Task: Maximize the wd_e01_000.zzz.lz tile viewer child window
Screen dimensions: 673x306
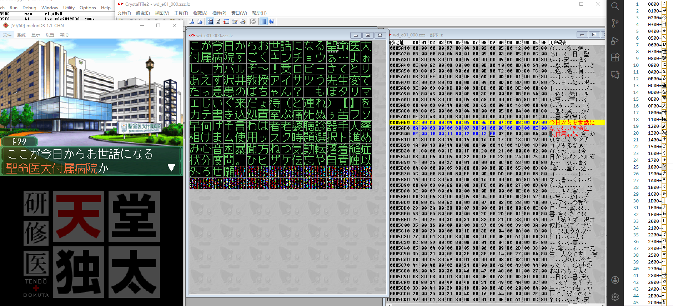Action: coord(368,35)
